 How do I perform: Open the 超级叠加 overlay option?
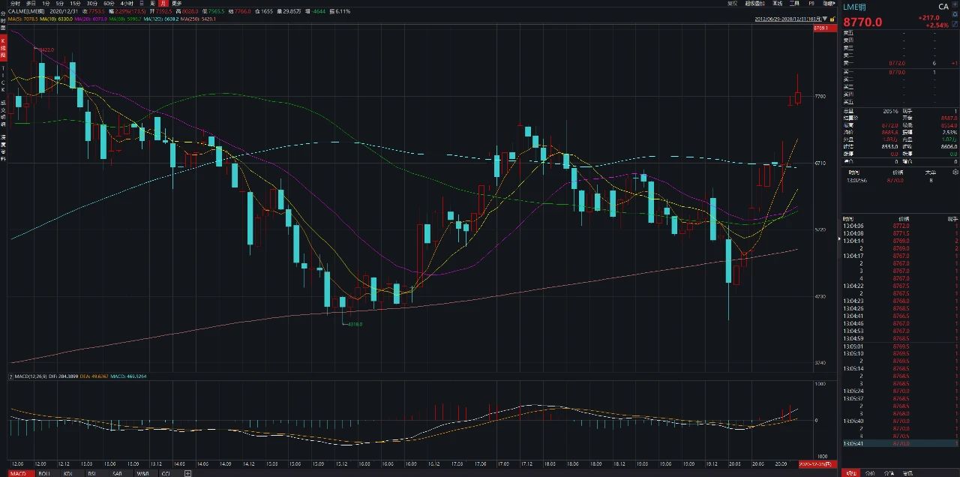754,4
